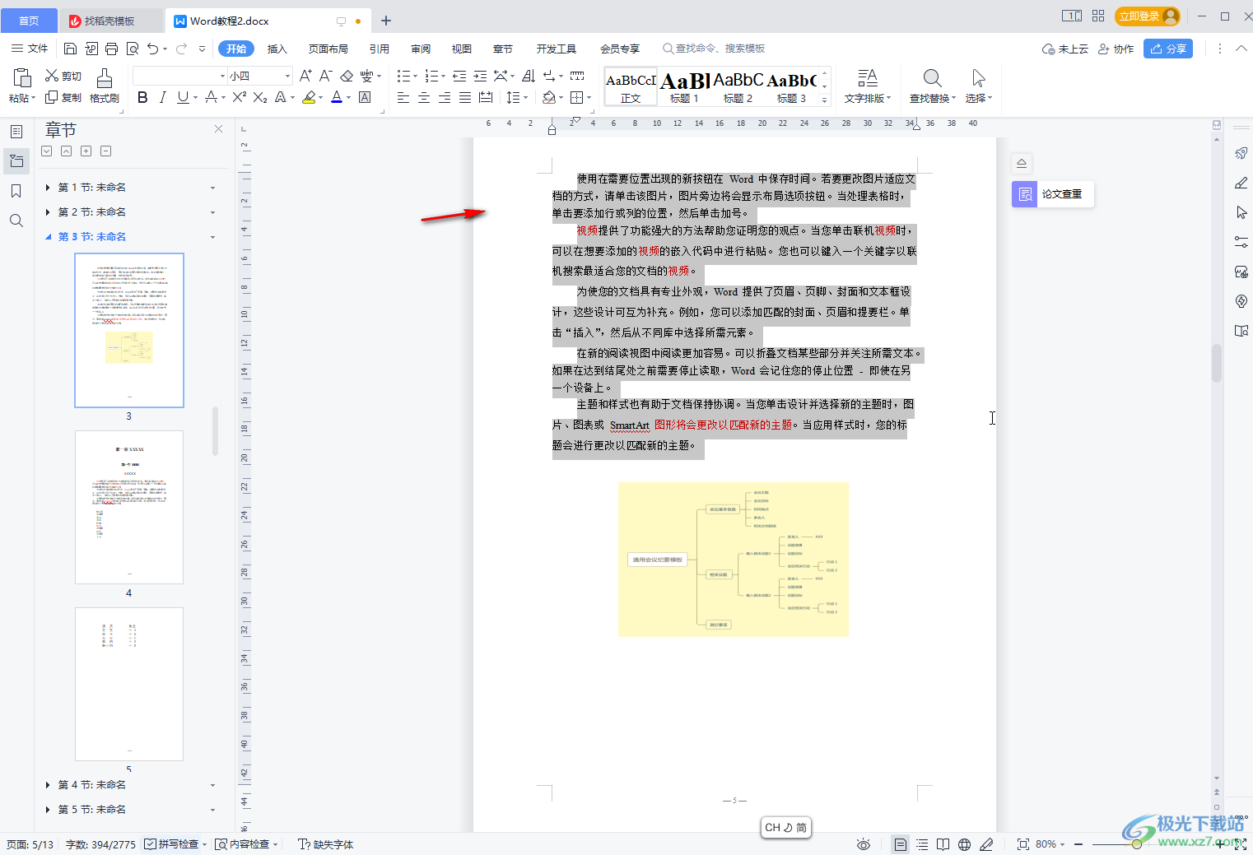Open the pen tool in right sidebar
Screen dimensions: 1253x855
1241,183
